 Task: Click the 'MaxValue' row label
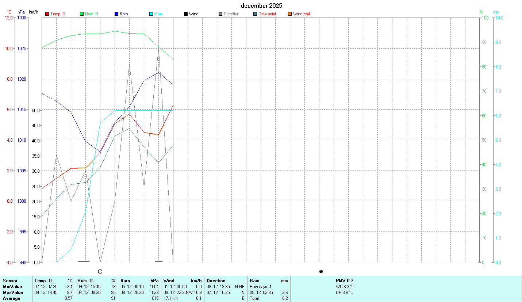coord(13,293)
